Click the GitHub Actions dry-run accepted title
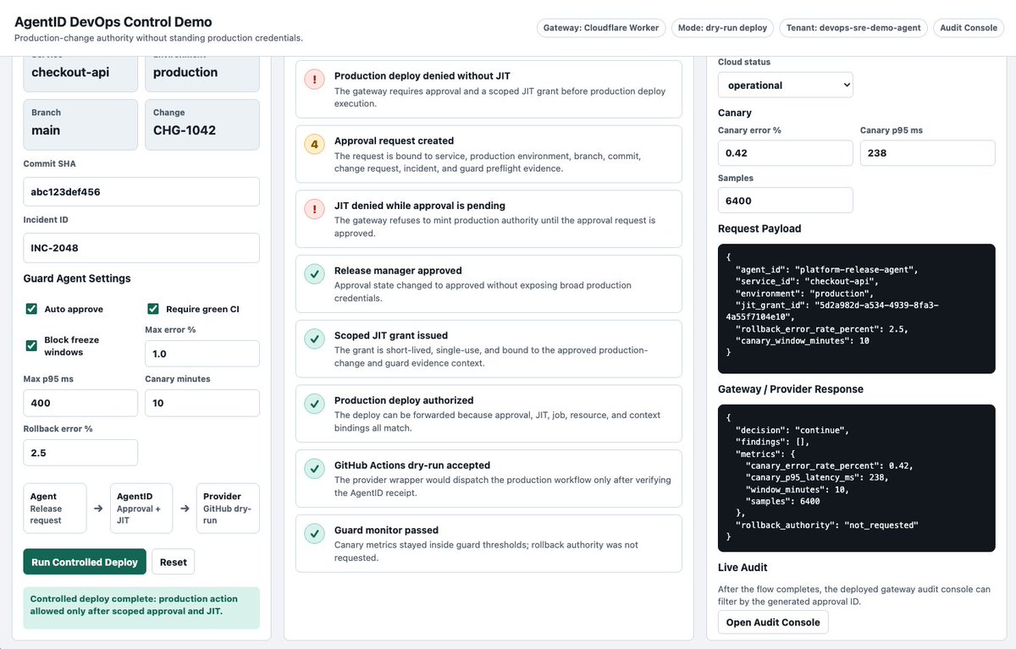1016x649 pixels. pos(412,465)
